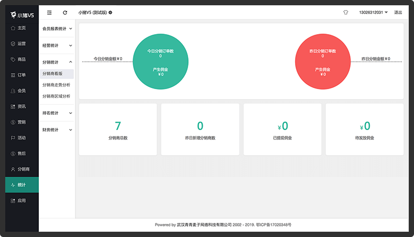Viewport: 414px width, 237px height.
Task: Click the 分销商总数 card showing 7
Action: pos(118,130)
